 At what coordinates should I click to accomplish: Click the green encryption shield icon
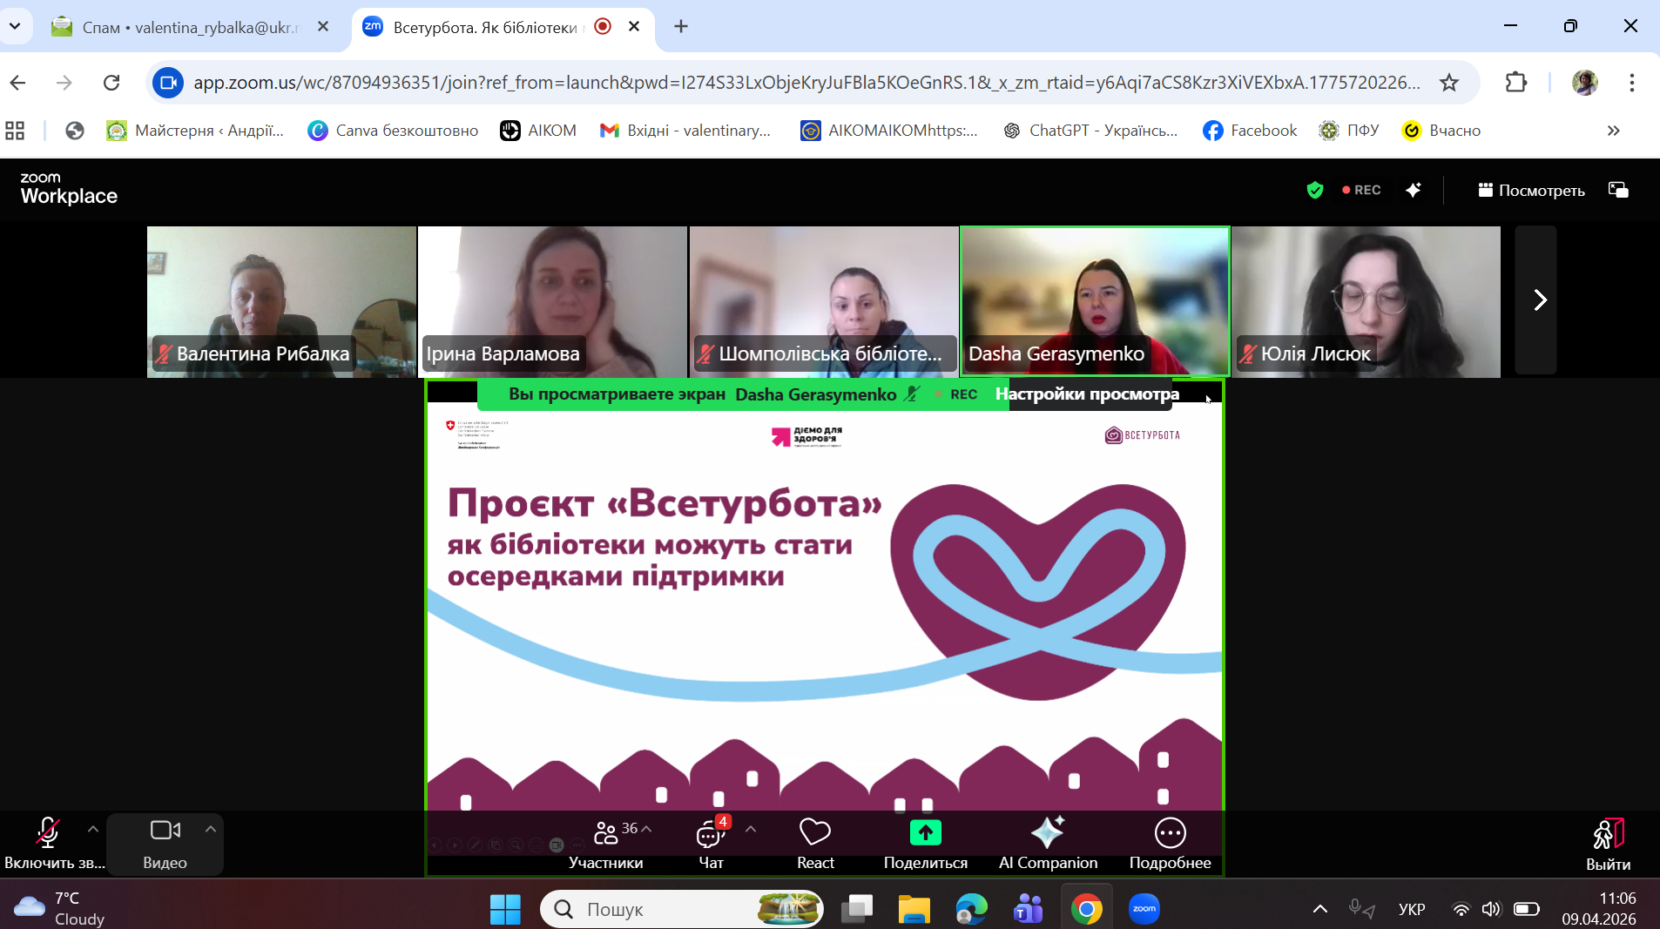click(x=1315, y=190)
